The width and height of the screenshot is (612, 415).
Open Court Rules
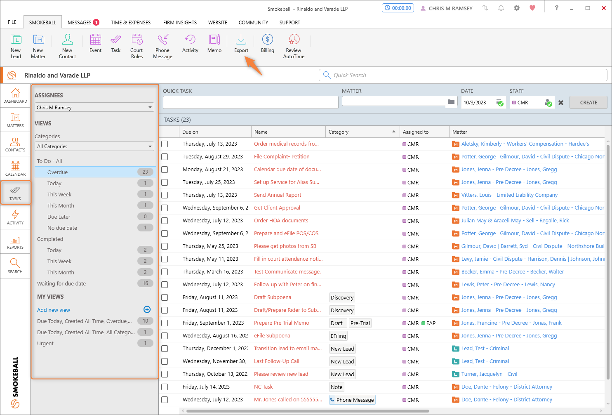pos(137,46)
